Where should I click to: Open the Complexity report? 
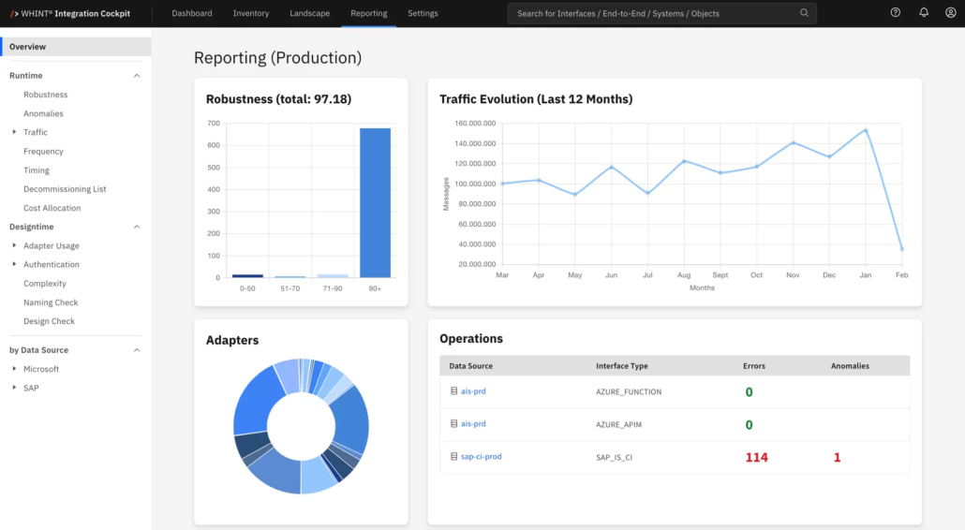coord(45,284)
